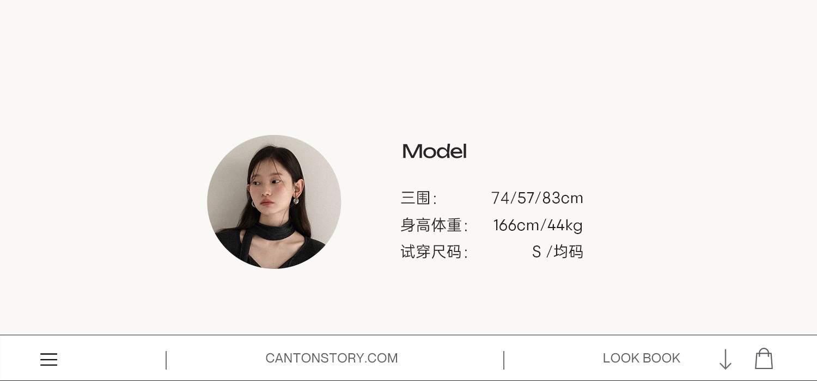The image size is (817, 381).
Task: Click the divider left of CANTONSTORY.COM
Action: point(166,360)
